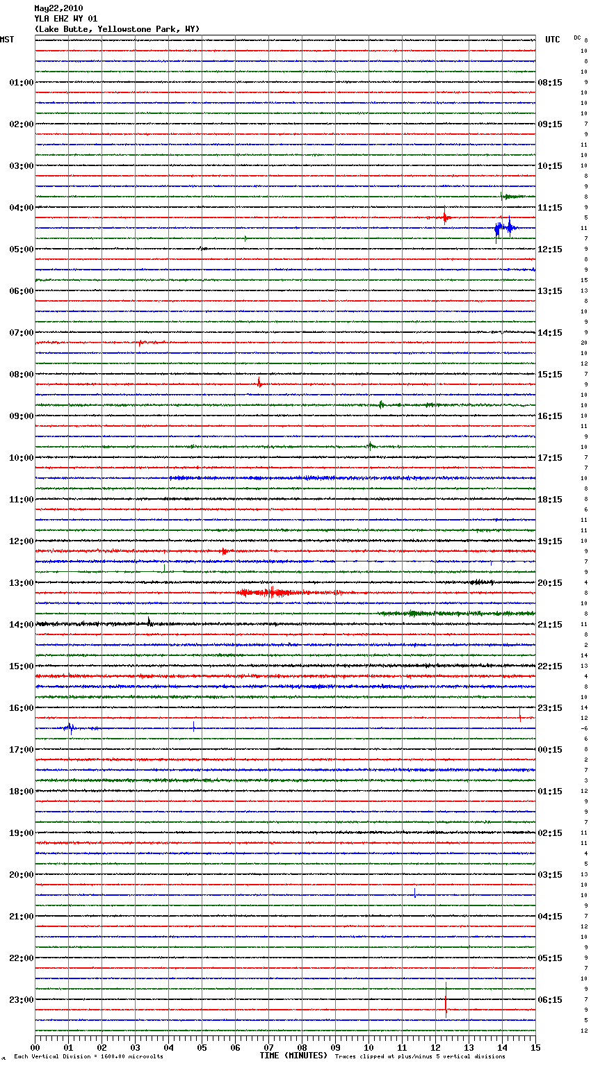Select the 13:00 MST time label
The height and width of the screenshot is (1066, 591).
[22, 583]
